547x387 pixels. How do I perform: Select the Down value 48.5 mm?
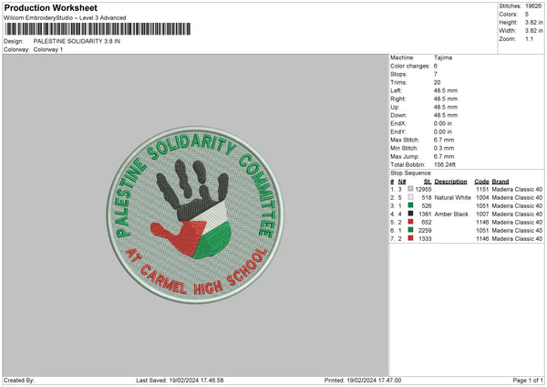pyautogui.click(x=446, y=115)
